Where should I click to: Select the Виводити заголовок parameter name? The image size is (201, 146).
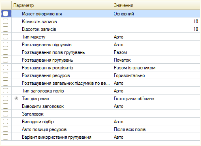tap(43, 106)
